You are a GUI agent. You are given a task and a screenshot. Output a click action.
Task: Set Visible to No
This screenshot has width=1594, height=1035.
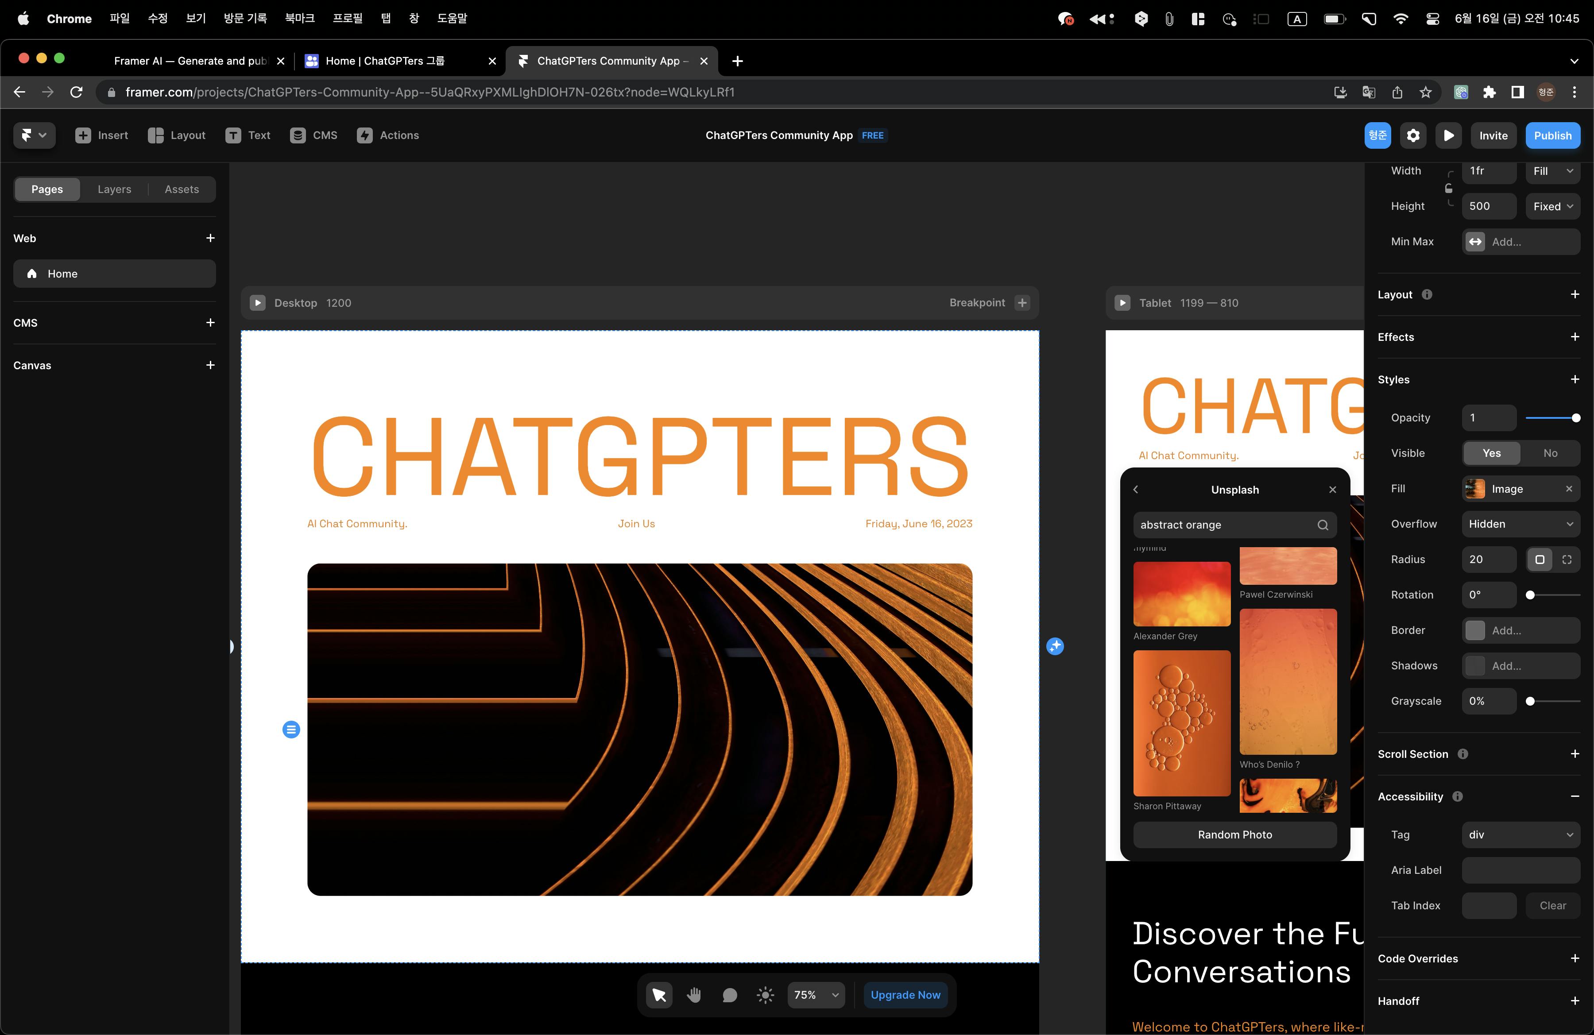[1550, 453]
